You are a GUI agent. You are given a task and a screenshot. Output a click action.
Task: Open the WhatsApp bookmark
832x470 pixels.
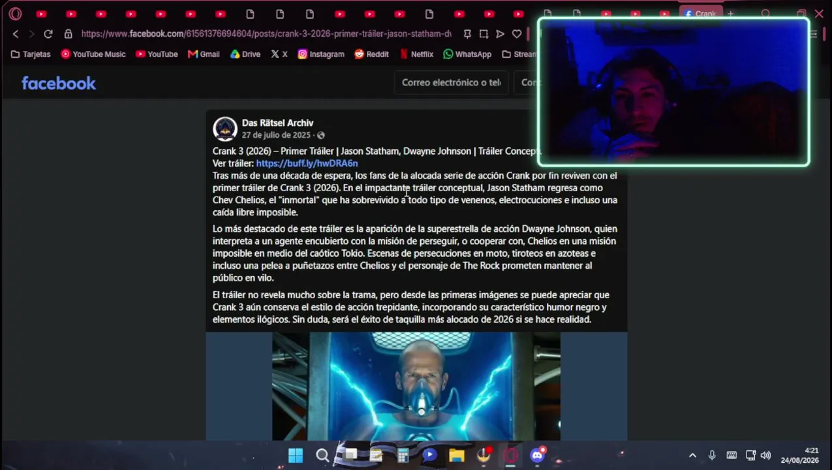pos(467,54)
